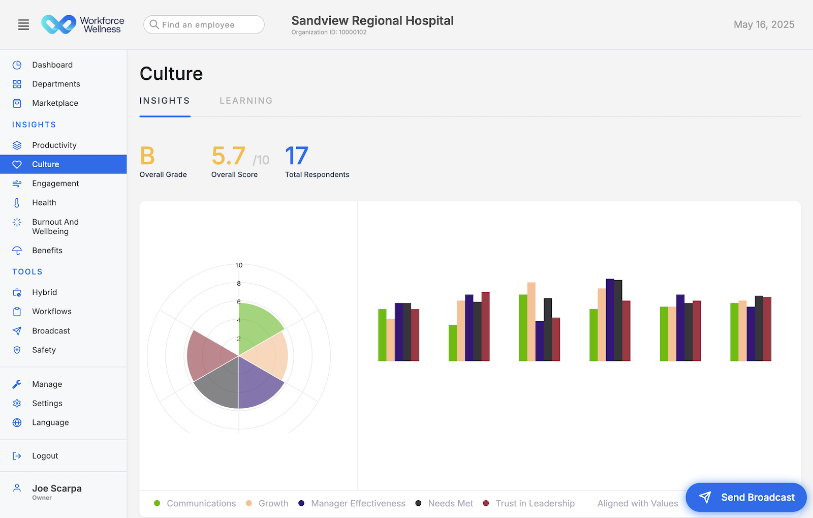Select the Insights tab
The image size is (813, 518).
(x=165, y=101)
